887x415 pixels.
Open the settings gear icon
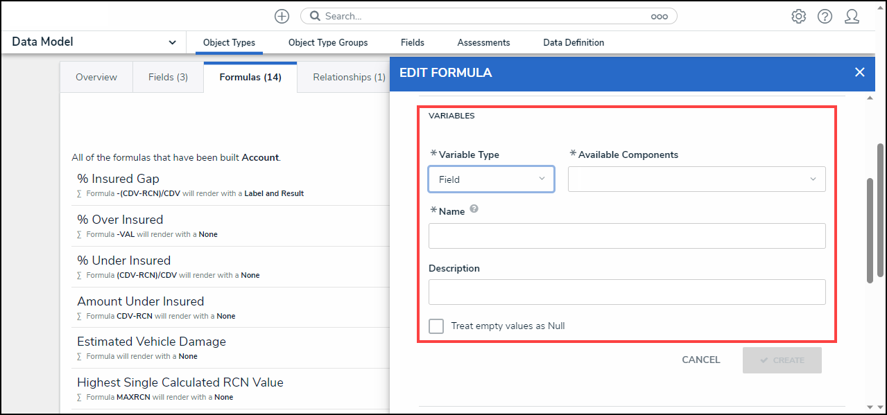[x=798, y=16]
